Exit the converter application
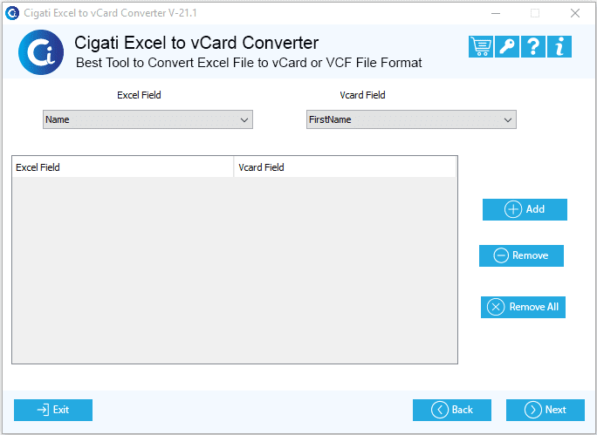The image size is (597, 435). pyautogui.click(x=53, y=410)
